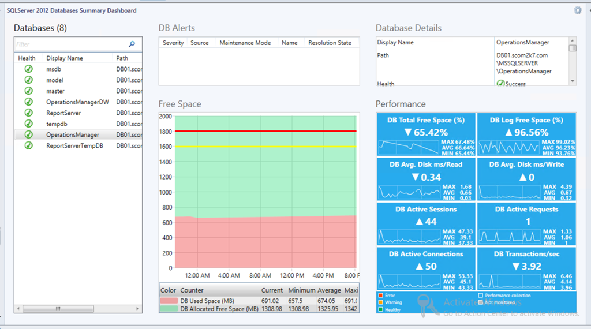The height and width of the screenshot is (329, 591).
Task: Open the DB Total Free Space (%) tile
Action: point(426,134)
